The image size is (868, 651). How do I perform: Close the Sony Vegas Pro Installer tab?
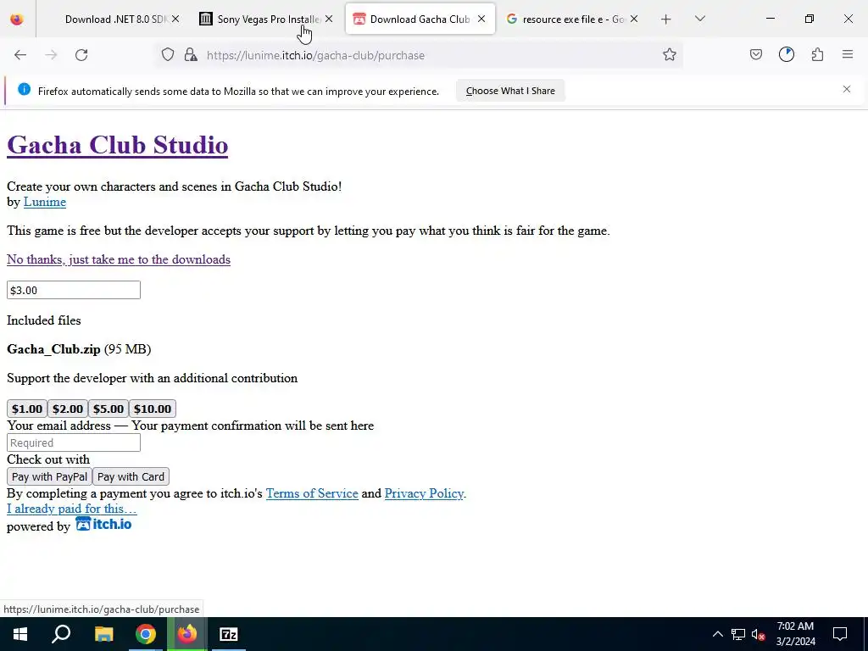pos(329,19)
